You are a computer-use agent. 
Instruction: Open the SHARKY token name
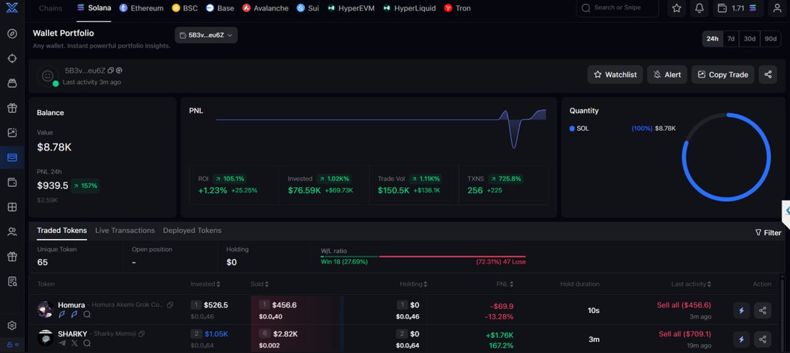pyautogui.click(x=72, y=334)
